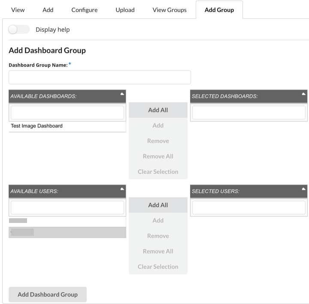This screenshot has width=309, height=304.
Task: Click Add button for users
Action: pyautogui.click(x=158, y=220)
